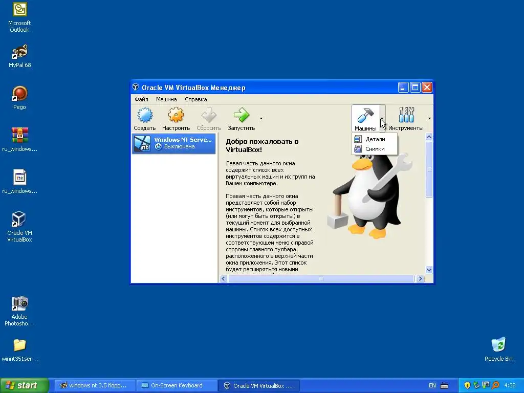This screenshot has height=393, width=524.
Task: Open the Файл menu
Action: click(141, 99)
